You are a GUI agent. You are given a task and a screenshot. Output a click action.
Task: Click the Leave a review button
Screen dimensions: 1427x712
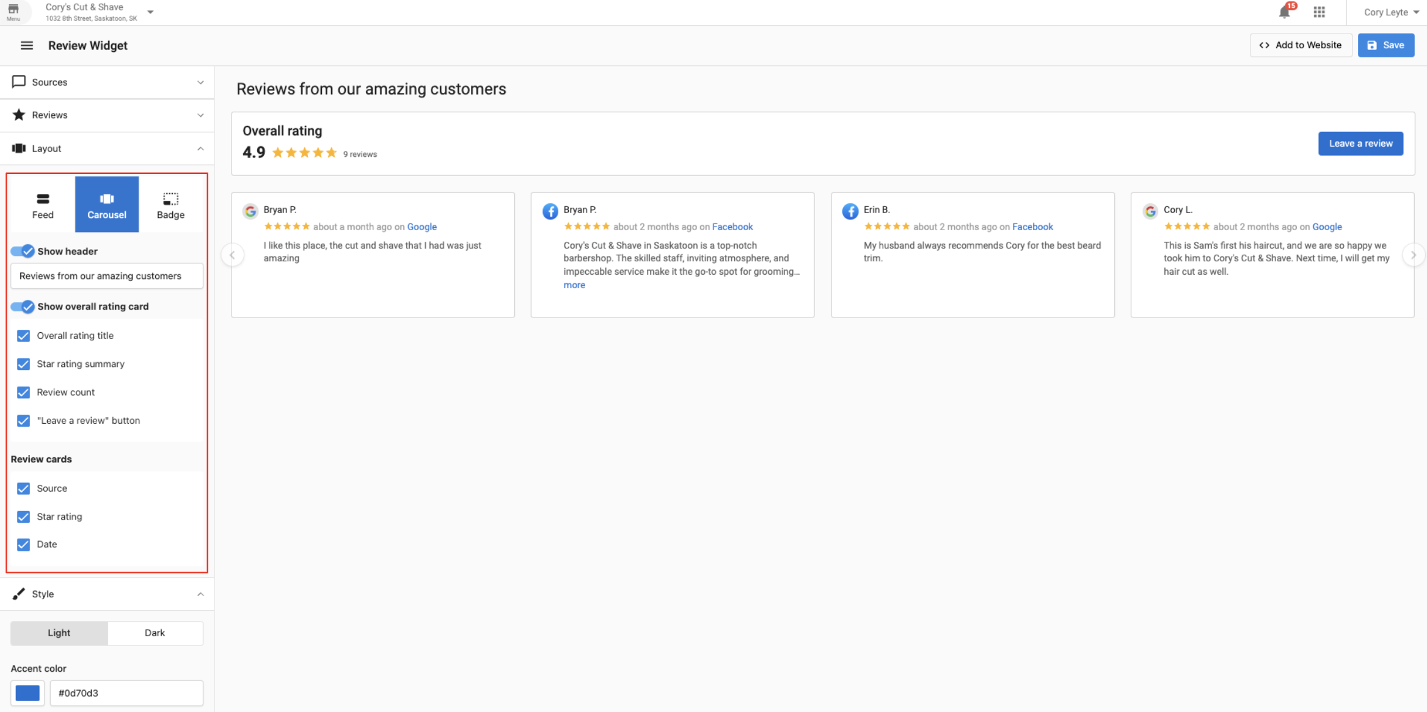pos(1360,143)
